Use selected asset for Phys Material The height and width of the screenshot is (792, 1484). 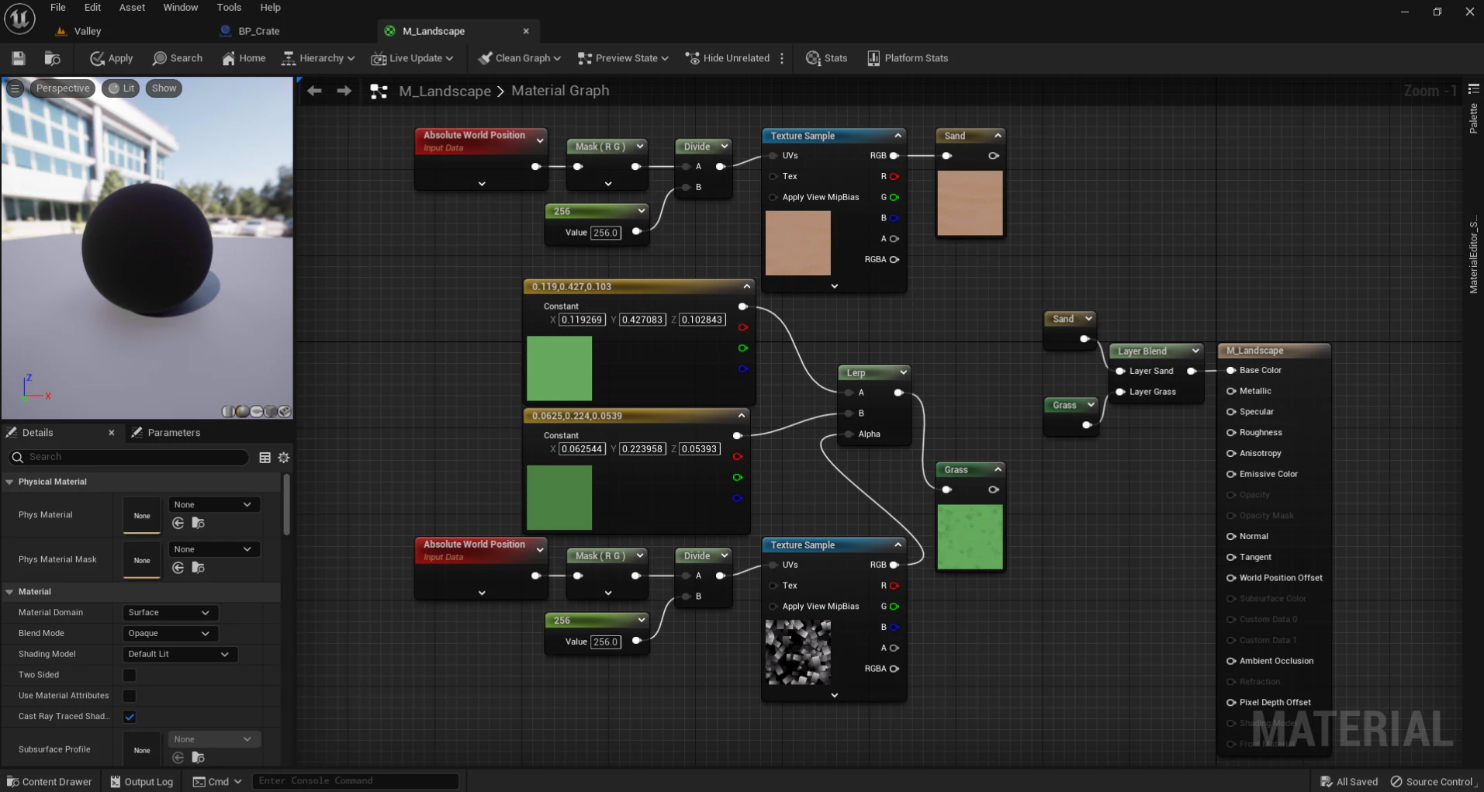[178, 524]
